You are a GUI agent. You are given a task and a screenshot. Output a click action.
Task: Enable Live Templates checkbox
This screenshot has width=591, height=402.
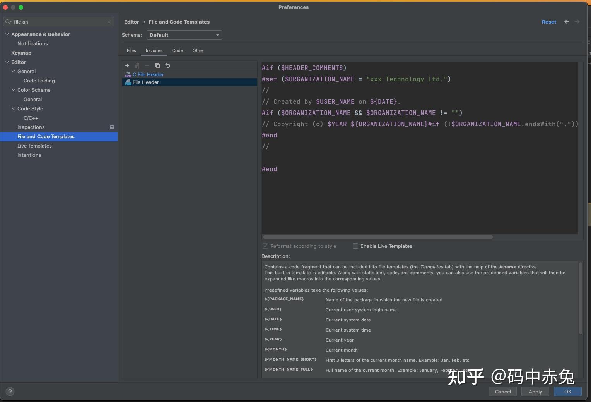355,246
